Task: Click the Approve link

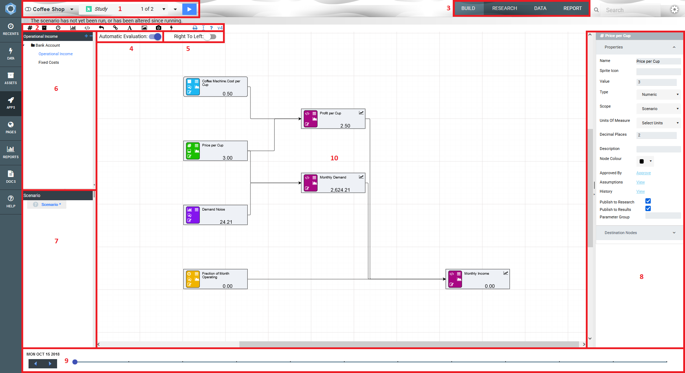Action: (x=643, y=173)
